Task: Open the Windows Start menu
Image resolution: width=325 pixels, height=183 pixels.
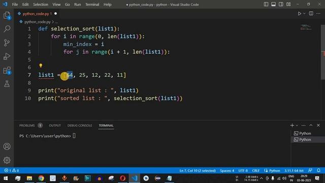Action: (6, 178)
